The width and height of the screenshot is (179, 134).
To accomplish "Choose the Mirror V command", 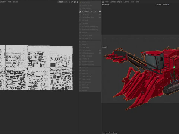I will pyautogui.click(x=90, y=45).
